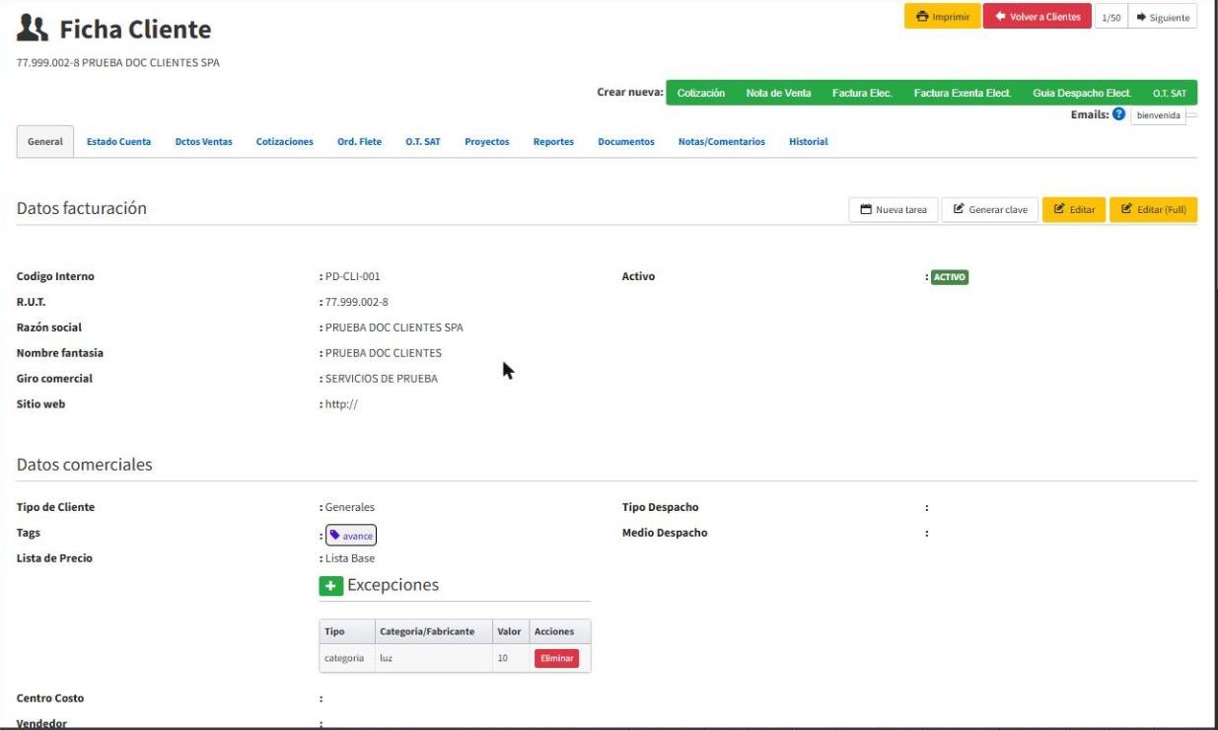Viewport: 1218px width, 730px height.
Task: Click the ACTIVO status badge
Action: coord(950,277)
